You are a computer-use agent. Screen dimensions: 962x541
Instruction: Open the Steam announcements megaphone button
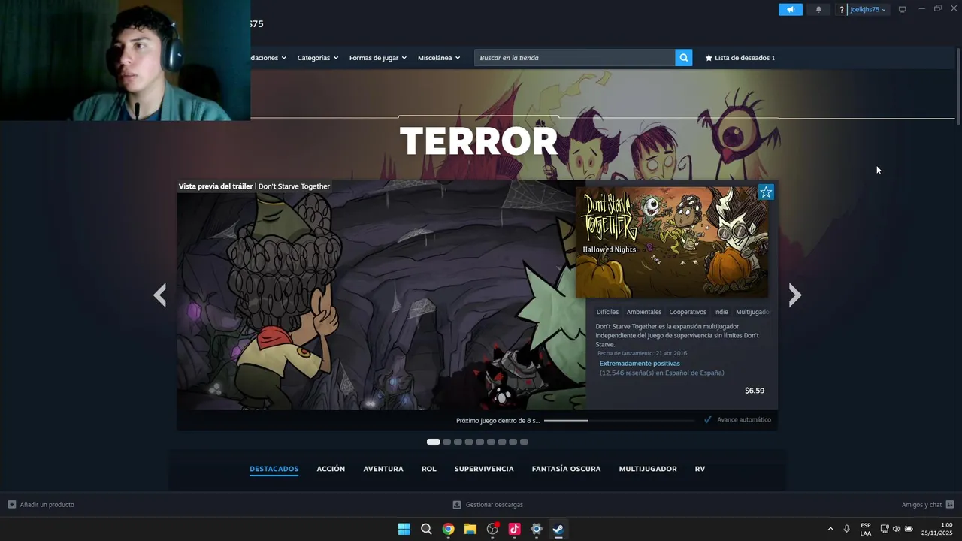[790, 9]
